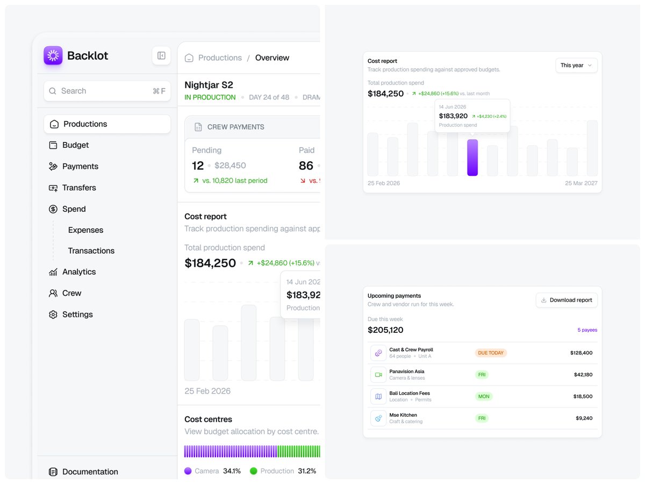Click the Bali Location Fees map icon
The image size is (645, 484).
point(378,396)
